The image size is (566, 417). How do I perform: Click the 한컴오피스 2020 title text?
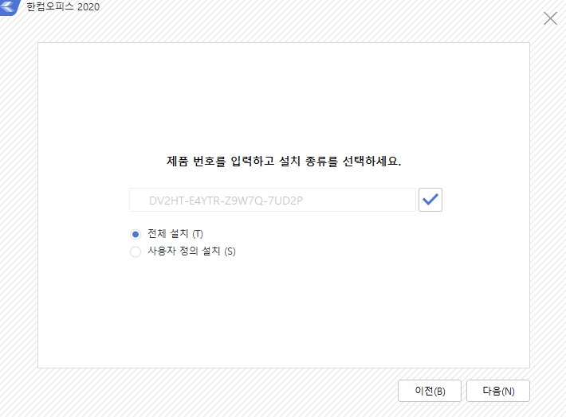coord(63,7)
